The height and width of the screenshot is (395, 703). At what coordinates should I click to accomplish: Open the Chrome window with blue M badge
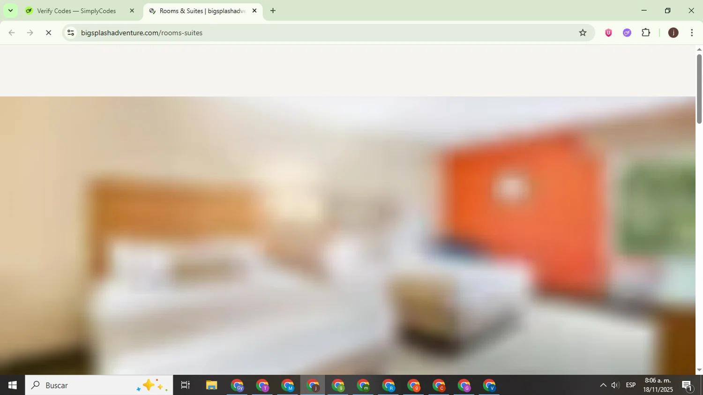[x=288, y=385]
